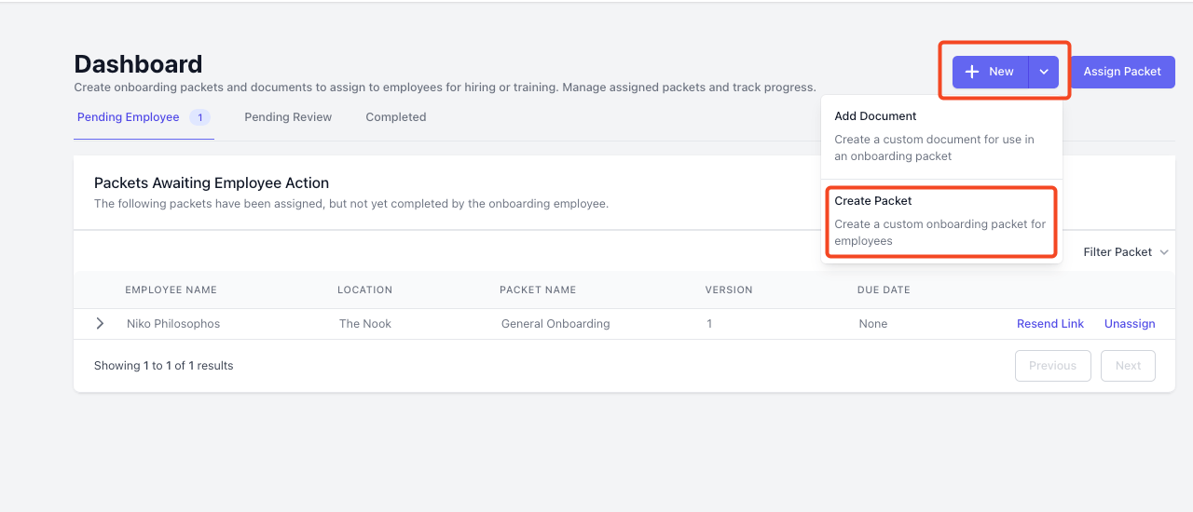Screen dimensions: 1193x512
Task: Click the Next pagination button
Action: [x=1128, y=366]
